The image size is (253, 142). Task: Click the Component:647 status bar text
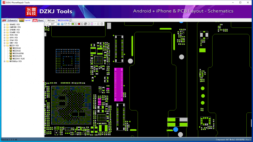222,139
